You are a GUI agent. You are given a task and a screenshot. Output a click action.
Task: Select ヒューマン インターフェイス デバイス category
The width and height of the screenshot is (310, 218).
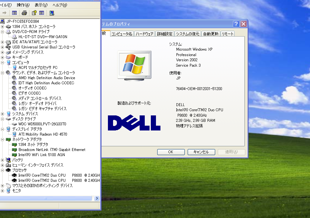[38, 165]
